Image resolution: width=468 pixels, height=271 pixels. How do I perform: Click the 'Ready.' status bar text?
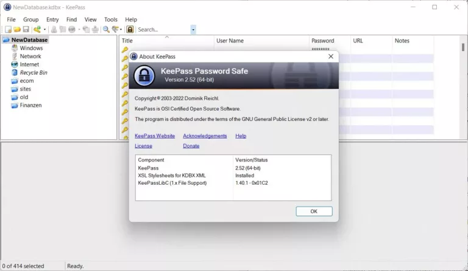(75, 266)
